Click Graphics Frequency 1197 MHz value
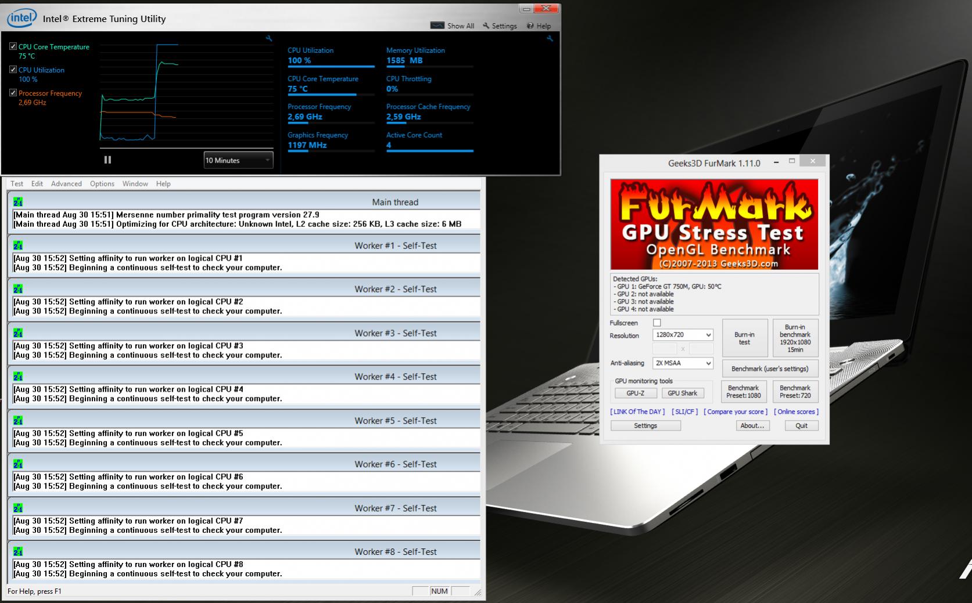The height and width of the screenshot is (603, 972). (307, 145)
